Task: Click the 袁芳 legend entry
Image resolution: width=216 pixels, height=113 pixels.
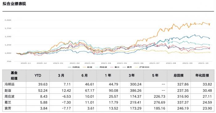Action: (127, 67)
